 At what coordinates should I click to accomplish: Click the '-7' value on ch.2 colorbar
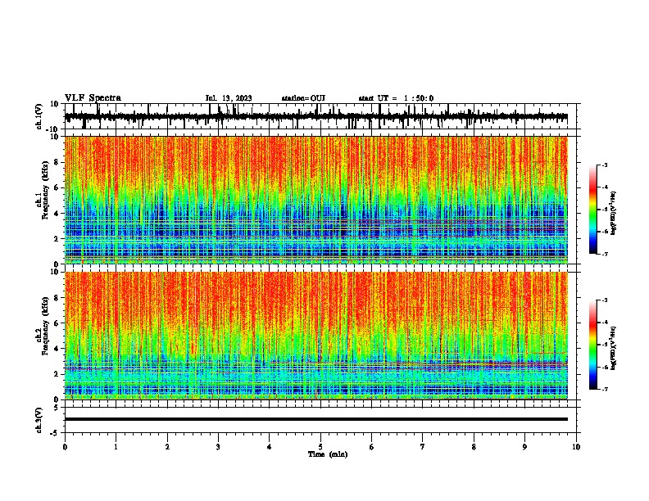(x=604, y=390)
